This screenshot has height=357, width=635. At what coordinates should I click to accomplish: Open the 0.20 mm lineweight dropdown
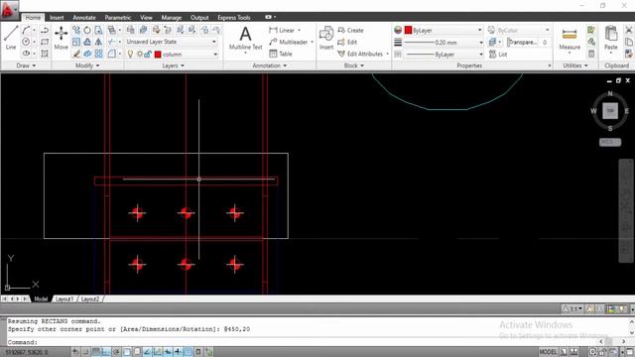coord(444,42)
